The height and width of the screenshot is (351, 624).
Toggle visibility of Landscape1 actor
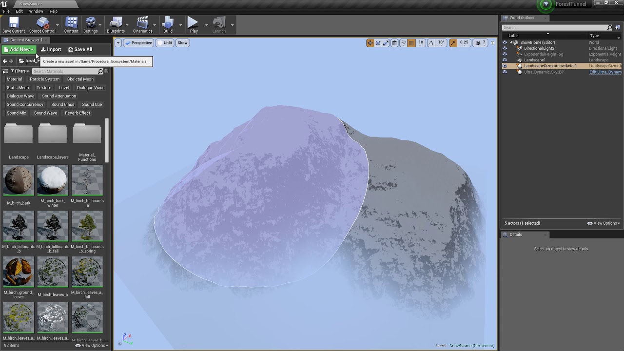click(505, 60)
